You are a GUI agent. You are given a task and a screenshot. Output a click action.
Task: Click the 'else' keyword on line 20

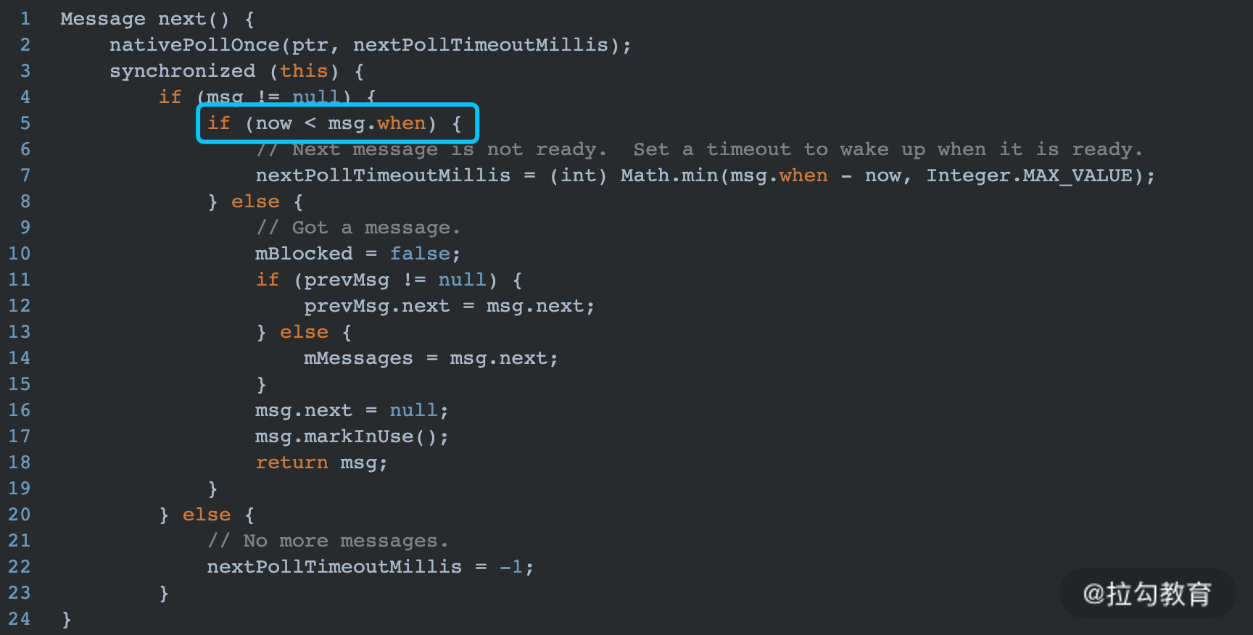(207, 515)
